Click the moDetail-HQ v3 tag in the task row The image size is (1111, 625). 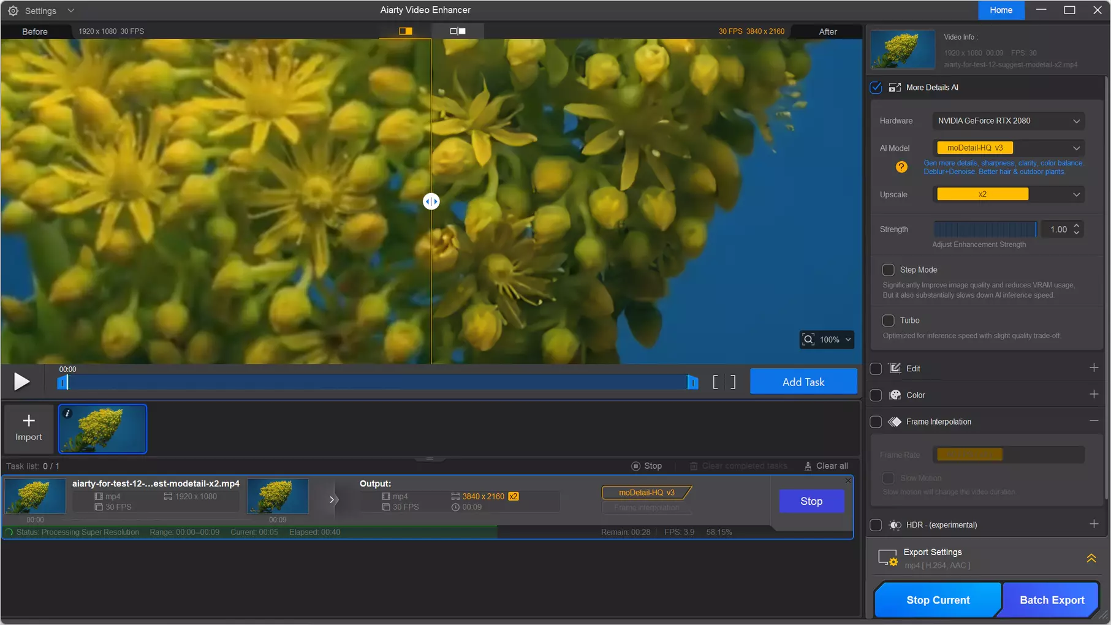pyautogui.click(x=647, y=493)
